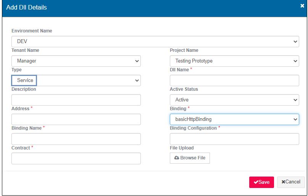Click the chevron arrow of Environment Name select

tap(295, 41)
